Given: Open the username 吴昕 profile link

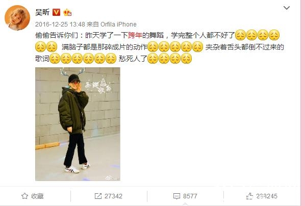Looking at the screenshot, I should pos(42,12).
